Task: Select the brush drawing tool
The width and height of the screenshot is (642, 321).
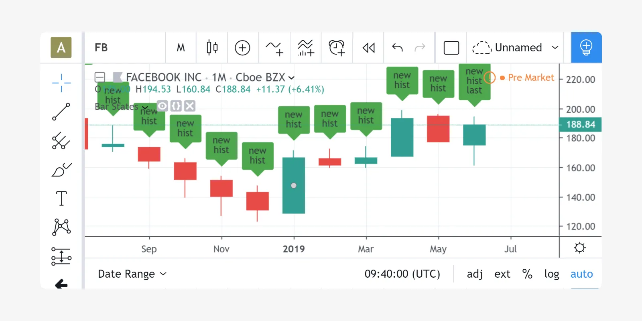Action: pos(61,170)
